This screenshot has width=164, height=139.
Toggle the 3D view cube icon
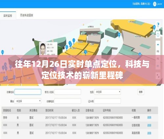pos(158,24)
